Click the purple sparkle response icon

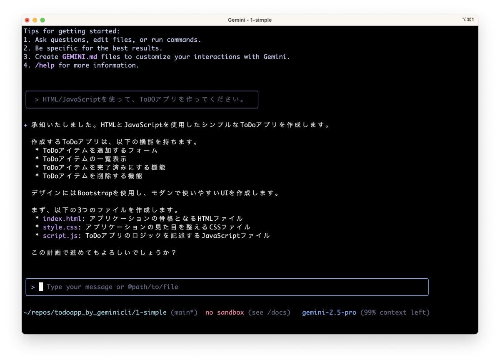[25, 125]
